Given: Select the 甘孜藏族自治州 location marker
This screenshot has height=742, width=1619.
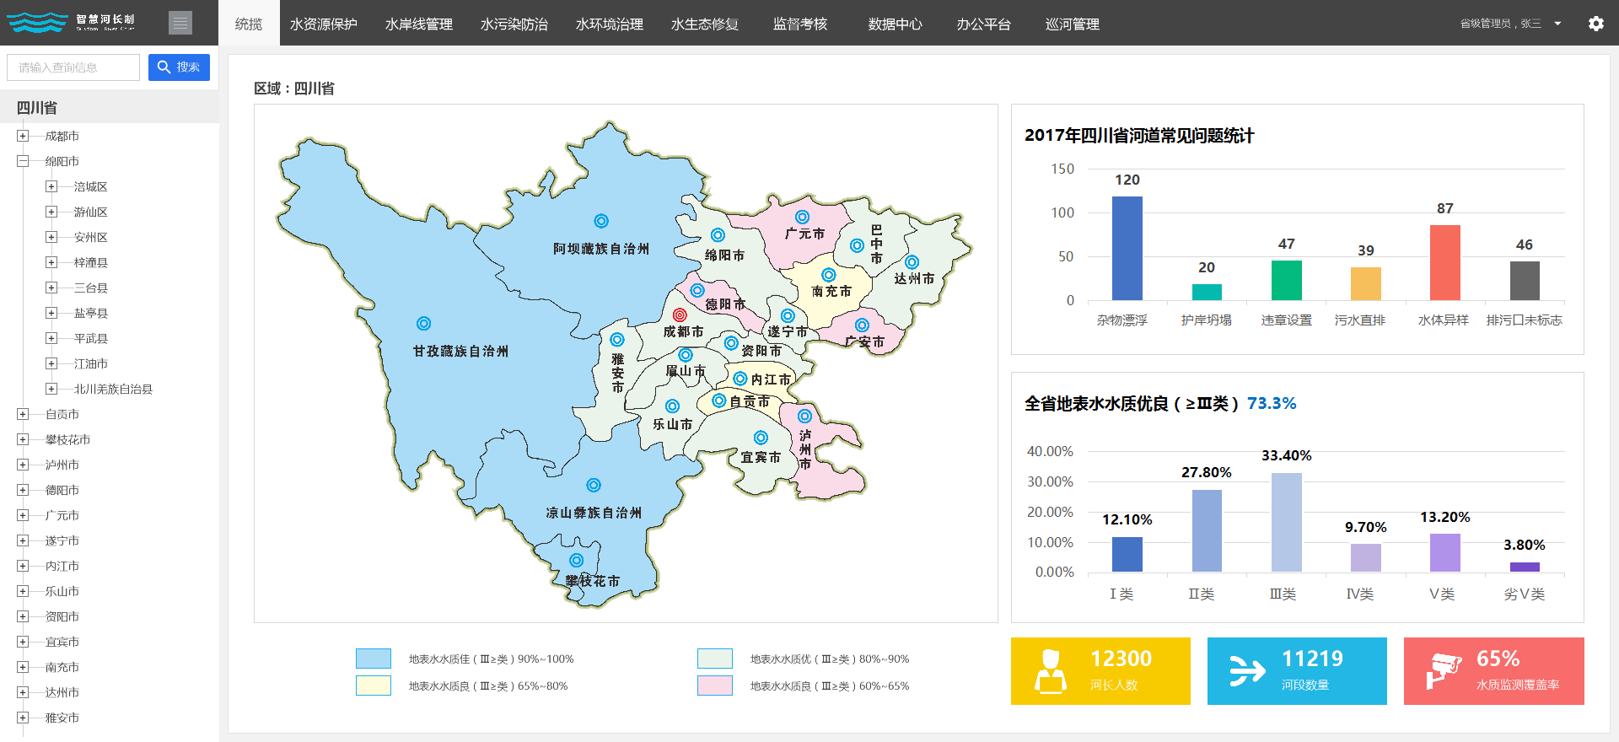Looking at the screenshot, I should [424, 324].
